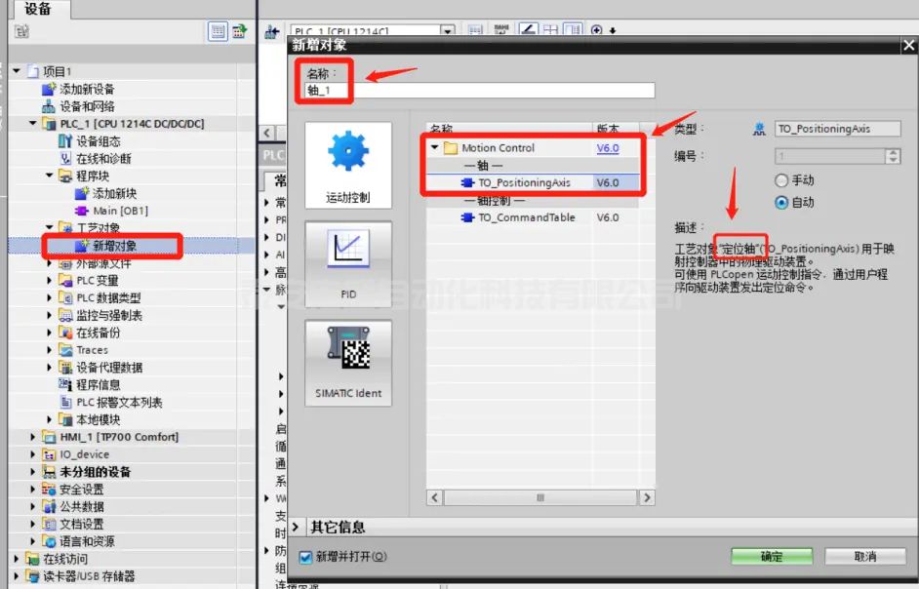The image size is (919, 589).
Task: Select the 手动 radio button
Action: pos(780,180)
